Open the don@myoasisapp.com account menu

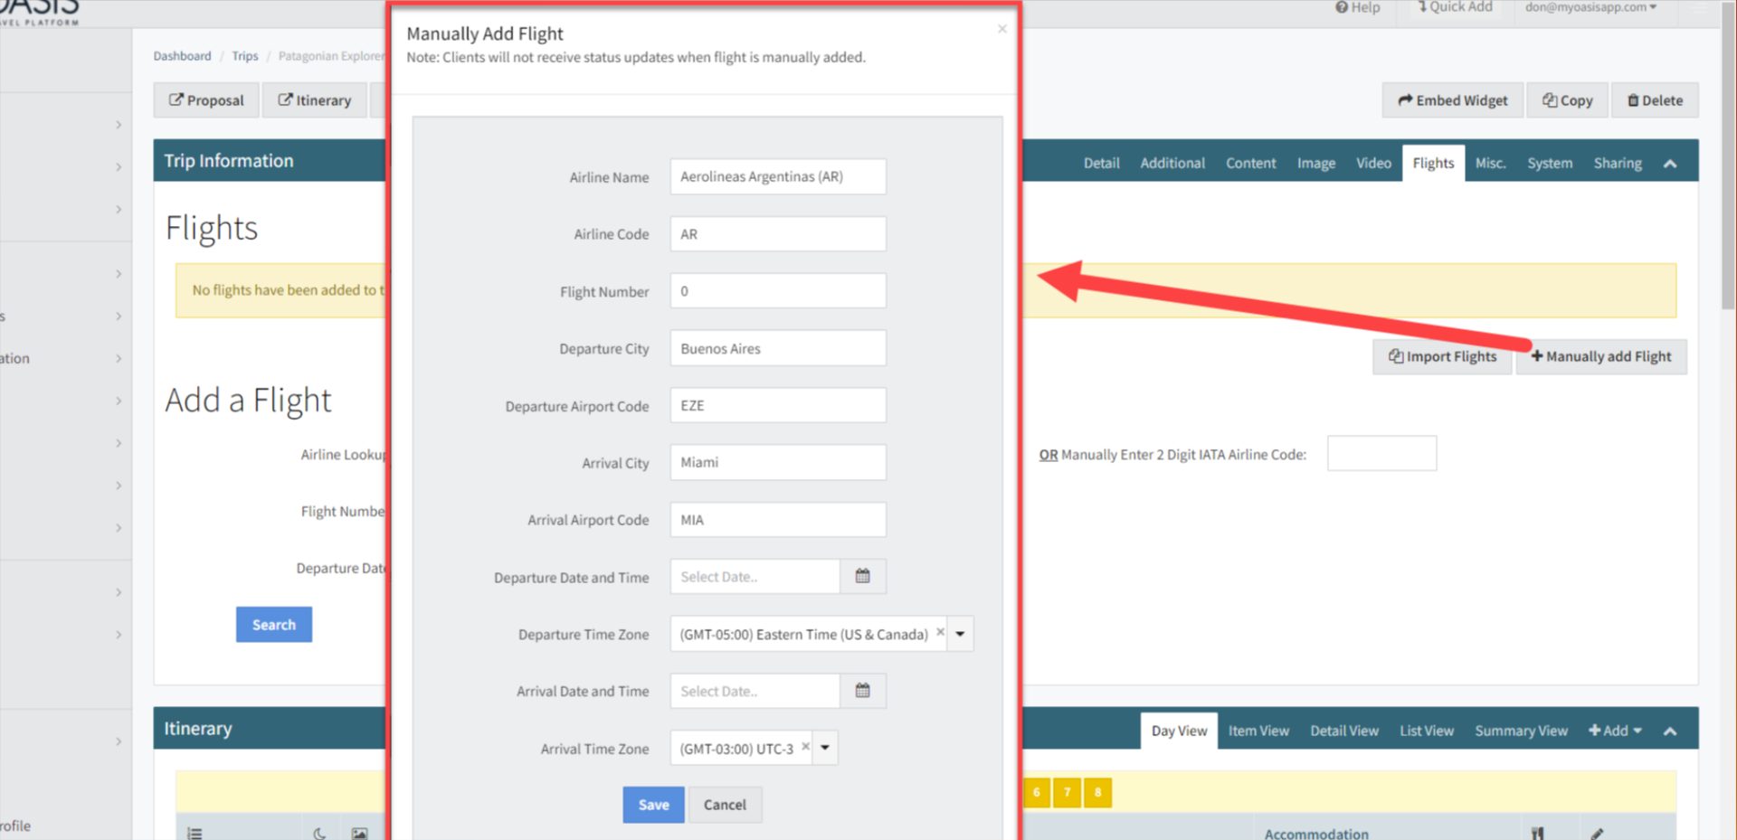pos(1590,7)
